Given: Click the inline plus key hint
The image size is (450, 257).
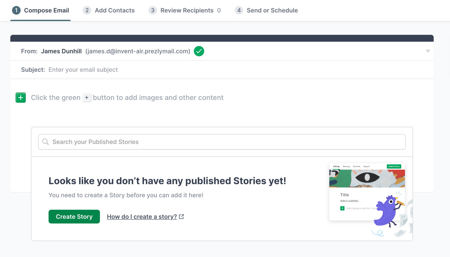Looking at the screenshot, I should pos(87,97).
